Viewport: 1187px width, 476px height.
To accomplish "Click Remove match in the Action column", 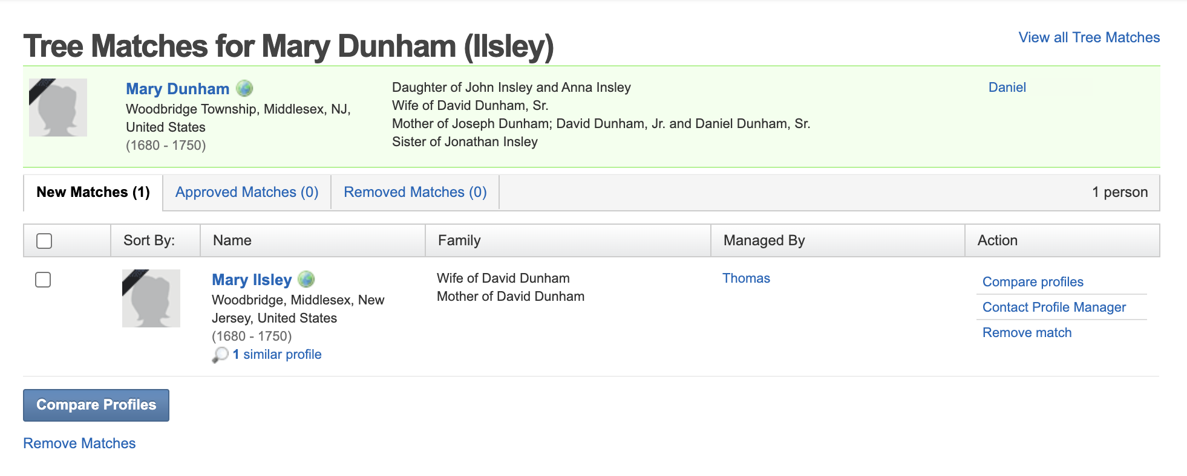I will click(x=1027, y=333).
